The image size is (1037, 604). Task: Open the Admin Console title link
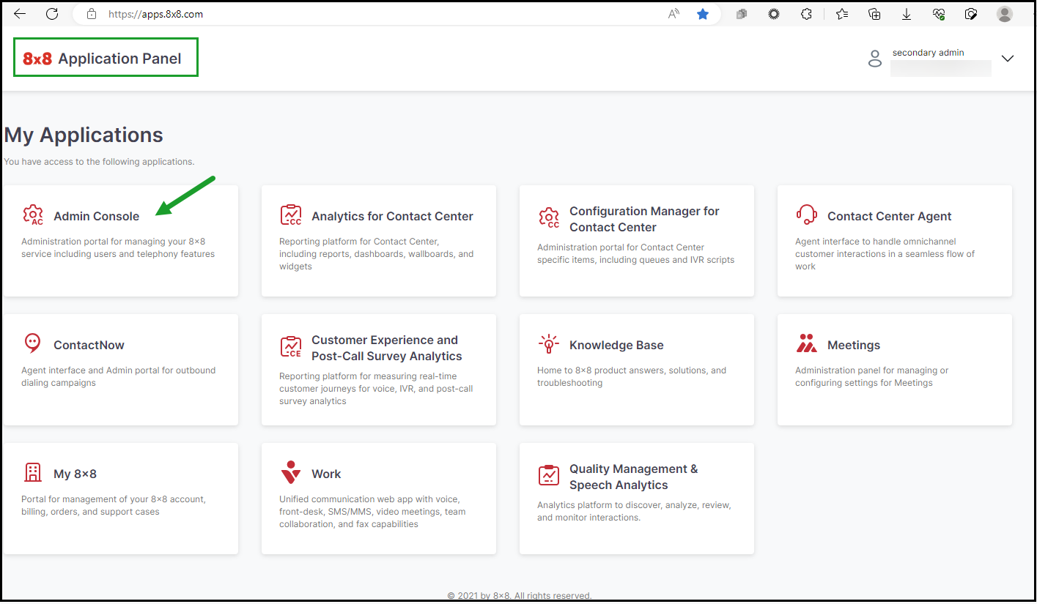click(96, 216)
